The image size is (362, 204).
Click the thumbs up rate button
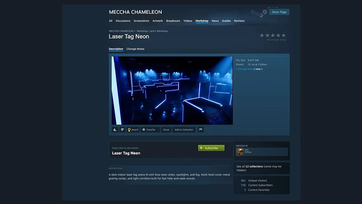(x=115, y=130)
